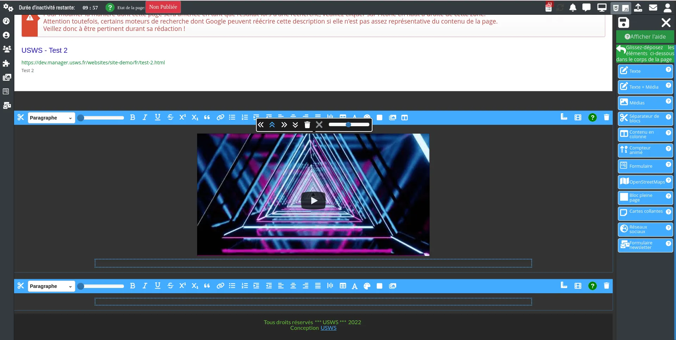Viewport: 676px width, 340px height.
Task: Select the Texte + Média element
Action: pos(645,87)
